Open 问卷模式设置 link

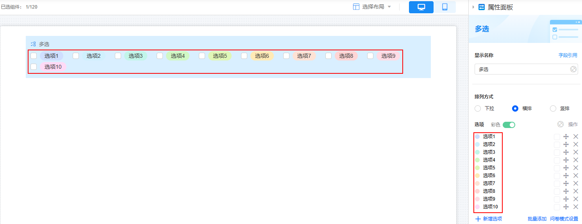click(x=564, y=219)
